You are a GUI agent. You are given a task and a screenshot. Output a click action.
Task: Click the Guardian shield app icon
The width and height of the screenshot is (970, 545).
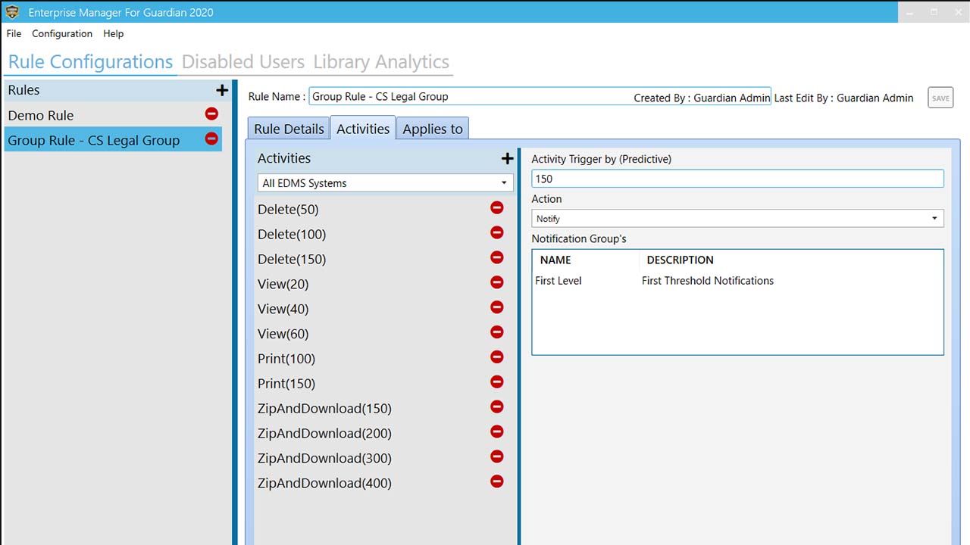(12, 11)
